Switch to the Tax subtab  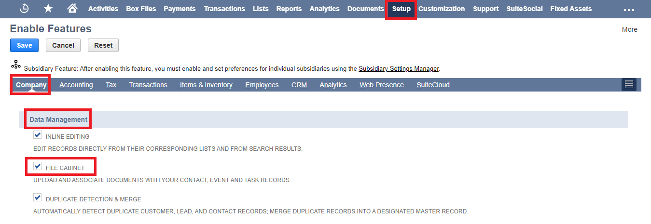111,85
